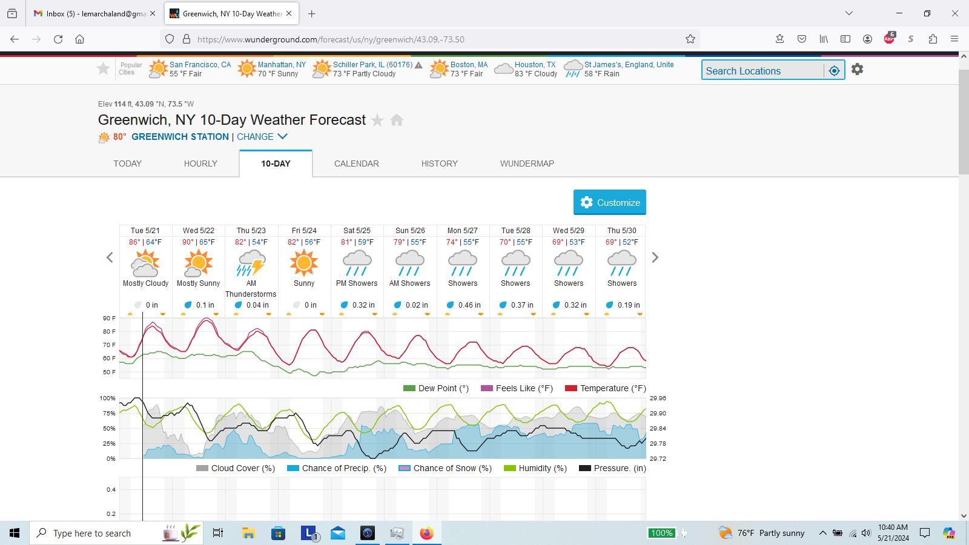Show next days with right chevron
969x545 pixels.
(655, 257)
